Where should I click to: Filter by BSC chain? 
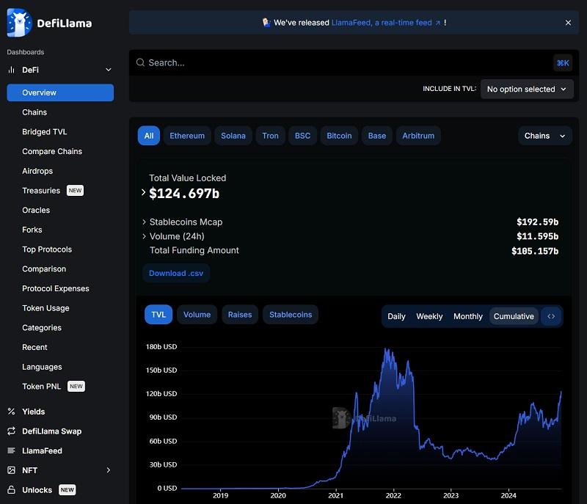[302, 136]
